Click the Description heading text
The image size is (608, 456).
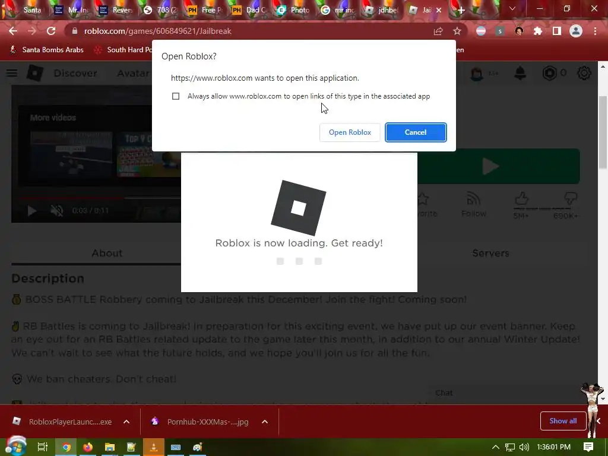pos(48,278)
